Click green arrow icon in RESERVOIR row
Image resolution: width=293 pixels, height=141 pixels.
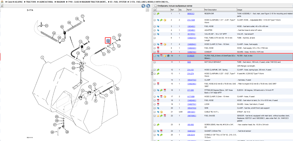pyautogui.click(x=158, y=14)
